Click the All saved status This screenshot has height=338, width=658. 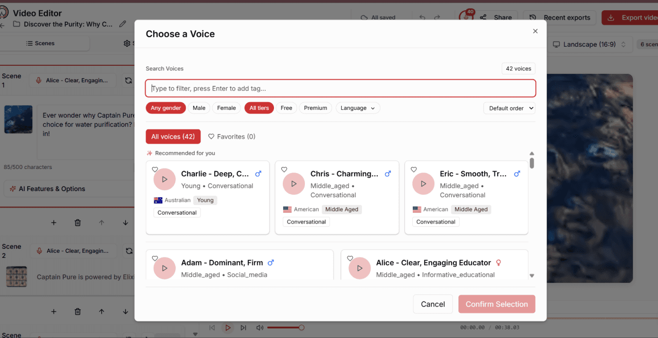[x=378, y=17]
